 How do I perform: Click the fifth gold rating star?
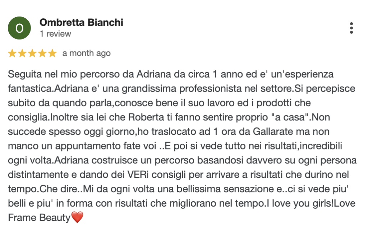coord(52,53)
